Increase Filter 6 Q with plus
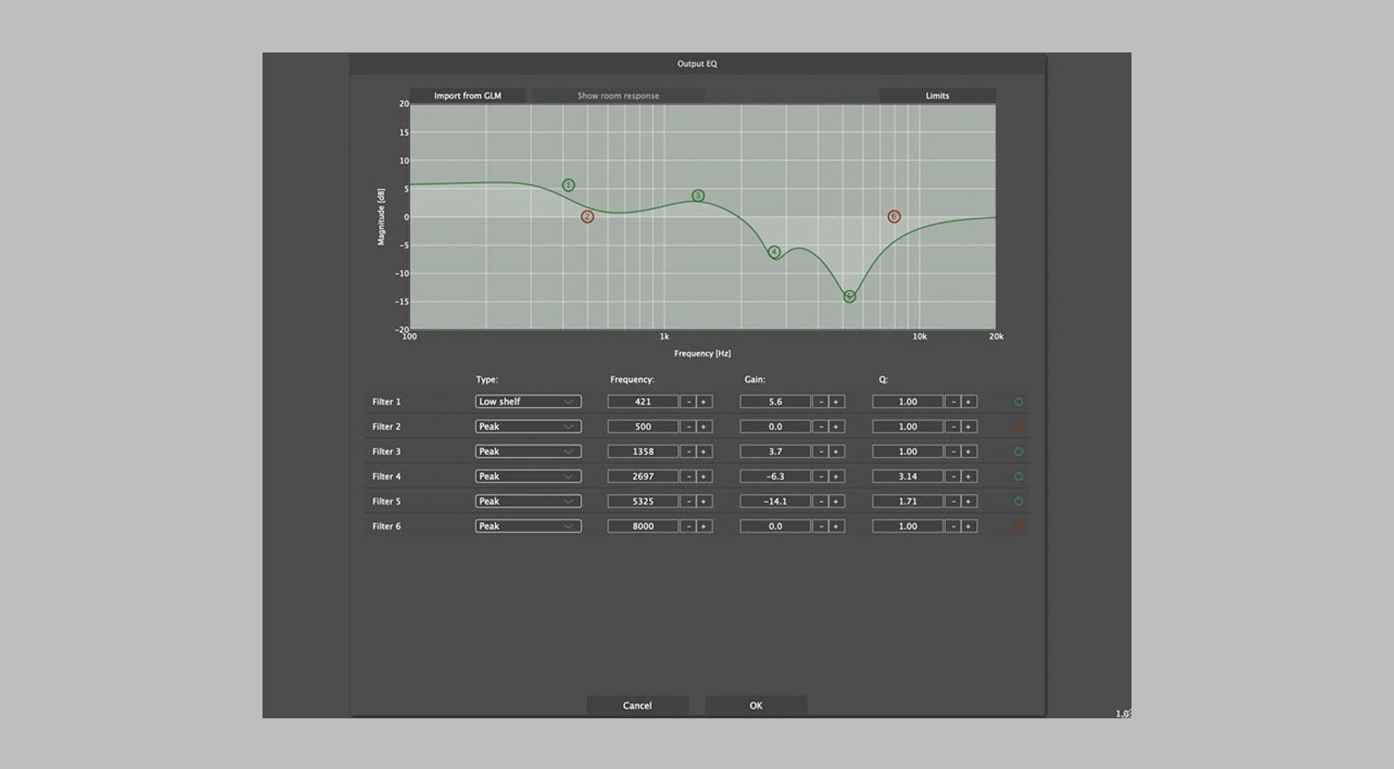The width and height of the screenshot is (1394, 769). (x=969, y=526)
